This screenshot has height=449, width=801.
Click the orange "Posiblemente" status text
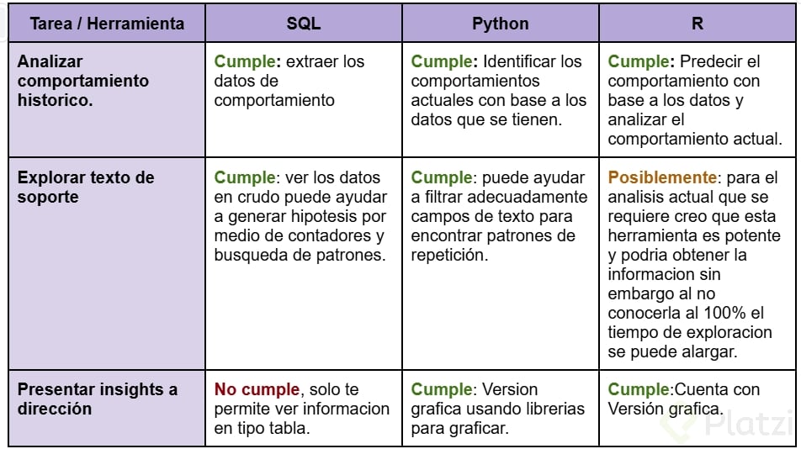click(662, 177)
